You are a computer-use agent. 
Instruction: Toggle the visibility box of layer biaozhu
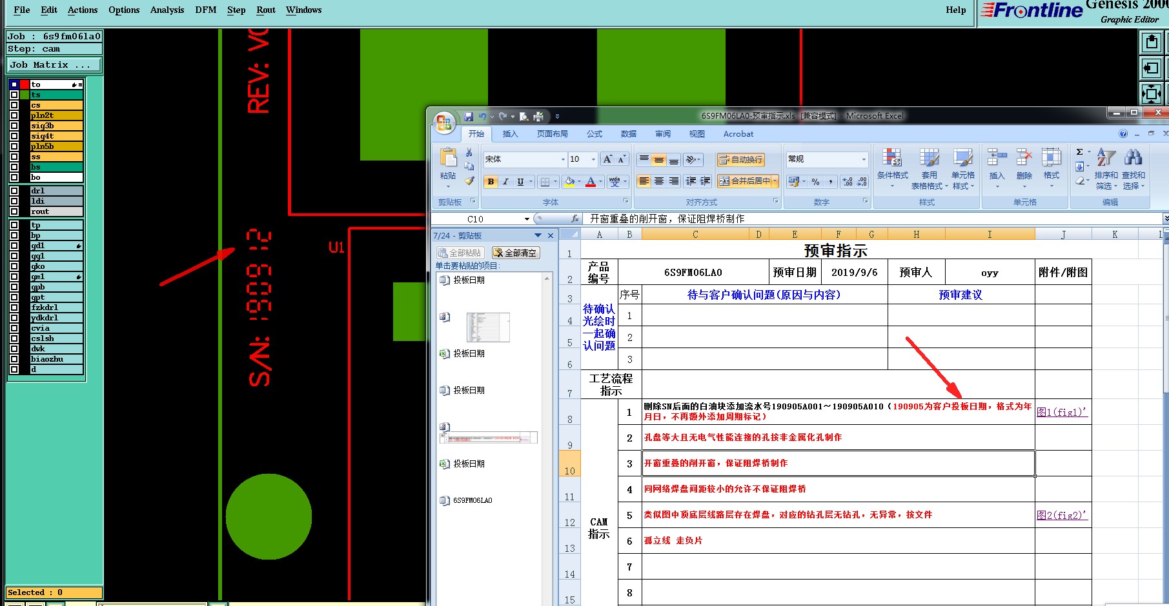14,359
